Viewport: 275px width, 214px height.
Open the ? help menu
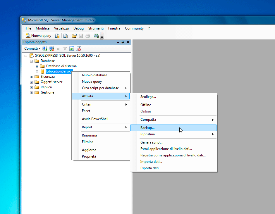click(x=149, y=28)
